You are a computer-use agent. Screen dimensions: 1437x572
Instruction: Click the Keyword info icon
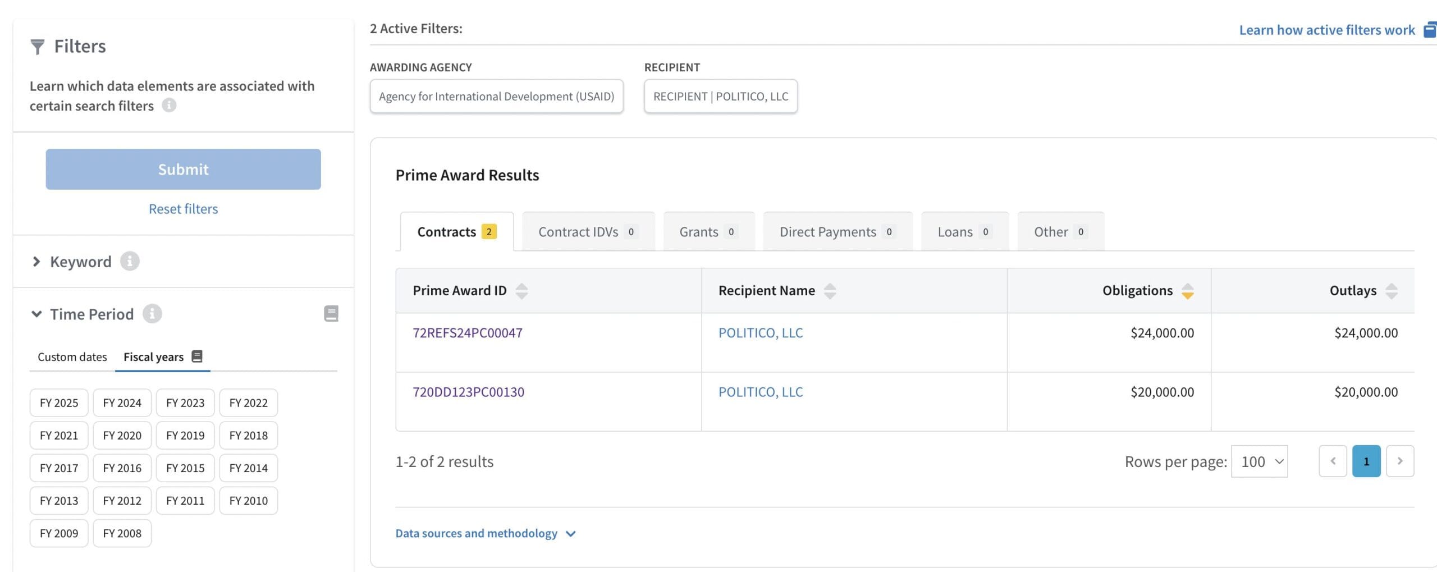[x=130, y=262]
